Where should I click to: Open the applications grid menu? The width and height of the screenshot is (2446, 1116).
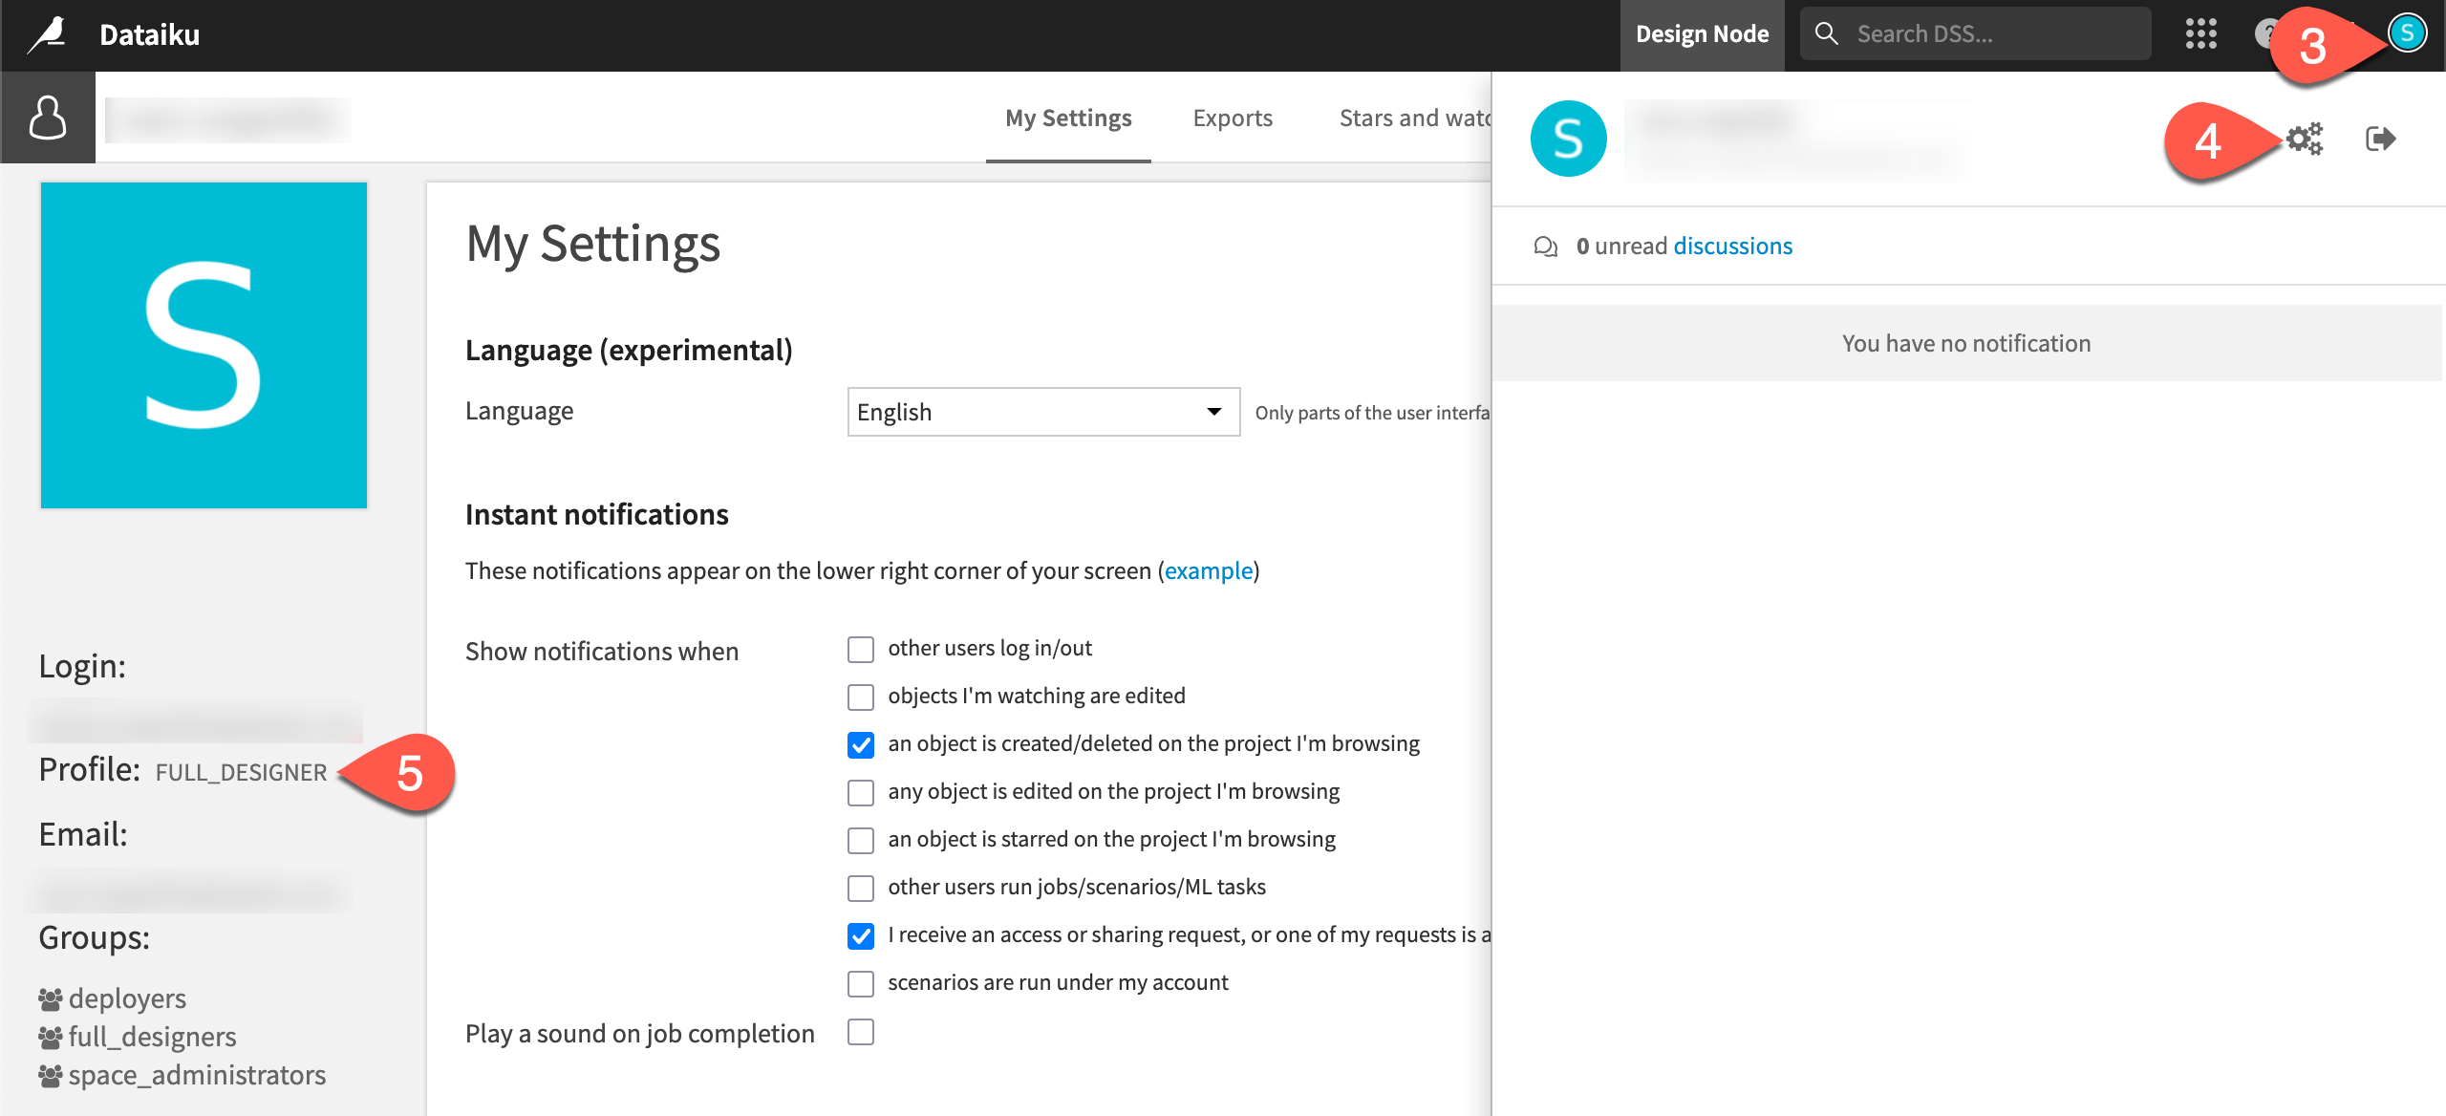pyautogui.click(x=2200, y=34)
